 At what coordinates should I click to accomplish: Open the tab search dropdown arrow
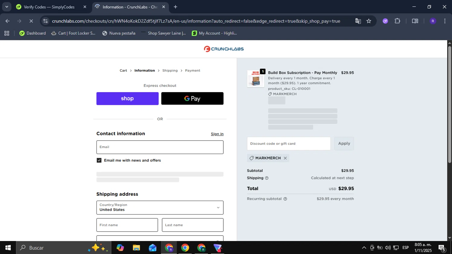7,7
